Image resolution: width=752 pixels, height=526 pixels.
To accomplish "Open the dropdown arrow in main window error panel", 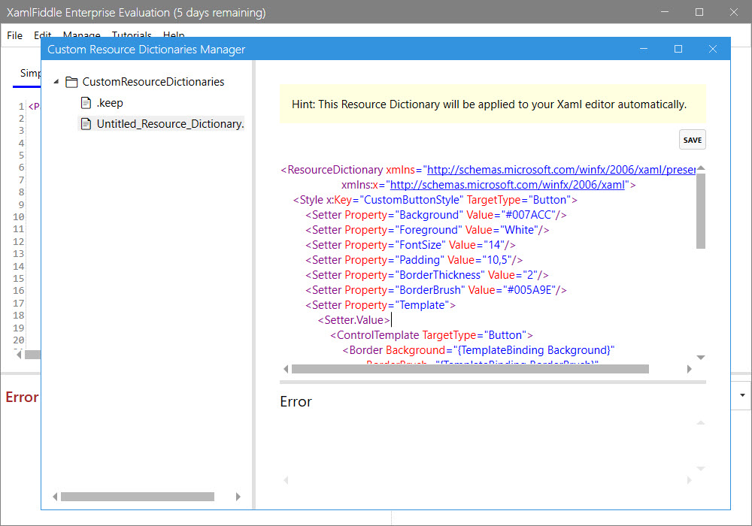I will click(742, 396).
